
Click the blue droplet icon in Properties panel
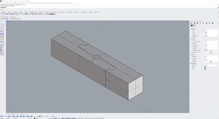(x=212, y=23)
